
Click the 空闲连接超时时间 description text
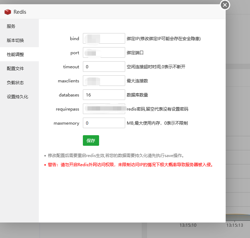(x=156, y=67)
